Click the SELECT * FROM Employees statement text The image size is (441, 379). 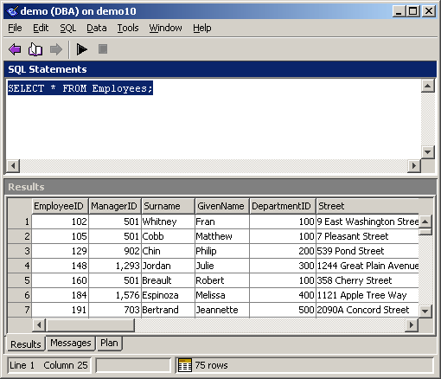point(80,88)
